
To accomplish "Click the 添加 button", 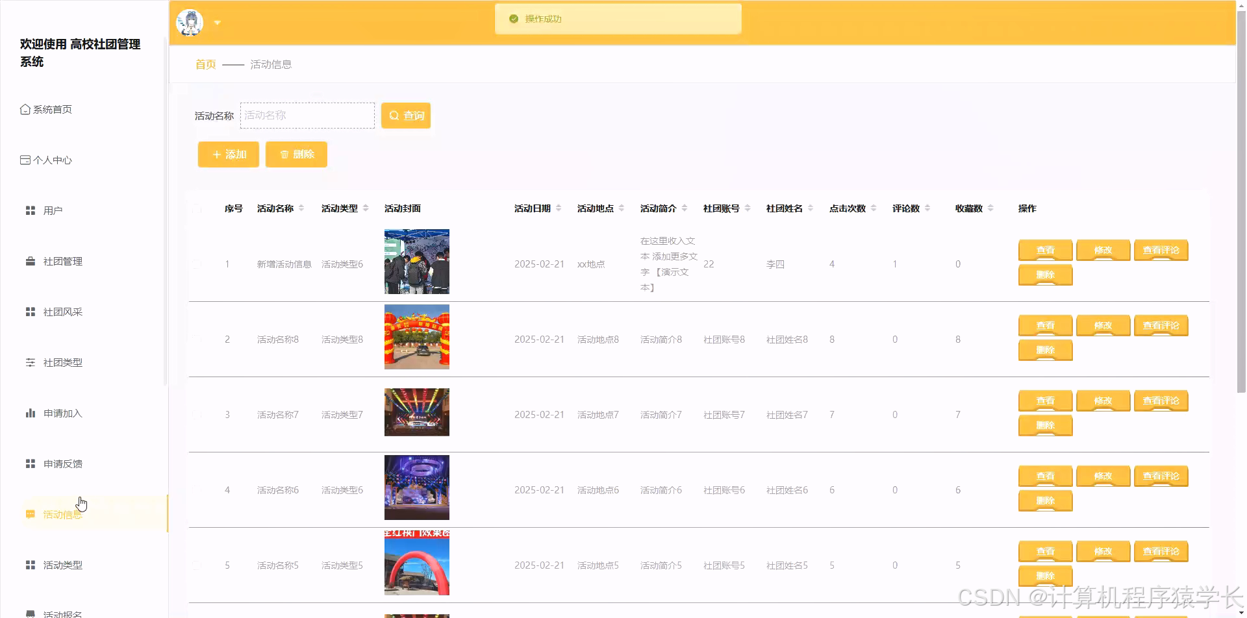I will point(229,154).
